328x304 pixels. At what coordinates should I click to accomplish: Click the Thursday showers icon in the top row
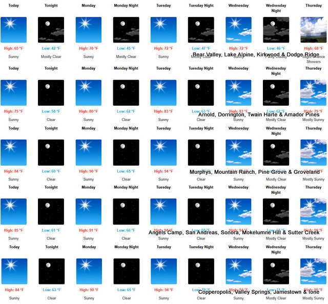[313, 30]
